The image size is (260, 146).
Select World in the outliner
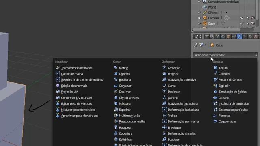pos(212,7)
